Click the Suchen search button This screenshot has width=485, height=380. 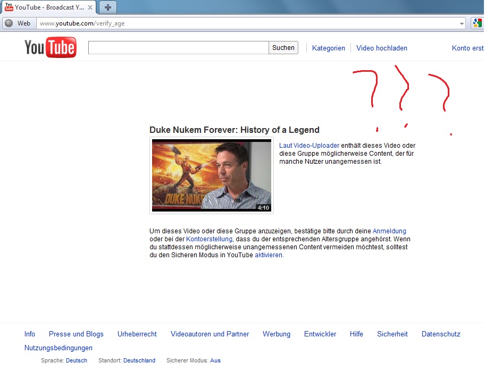tap(283, 48)
